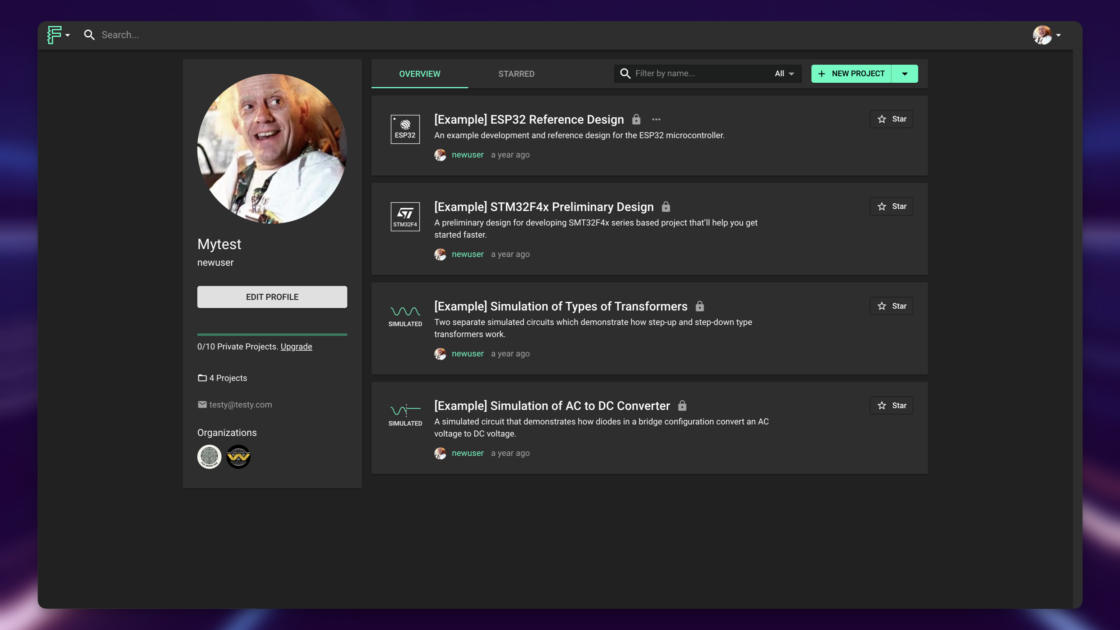The image size is (1120, 630).
Task: Click the STM32F4 project thumbnail icon
Action: tap(405, 216)
